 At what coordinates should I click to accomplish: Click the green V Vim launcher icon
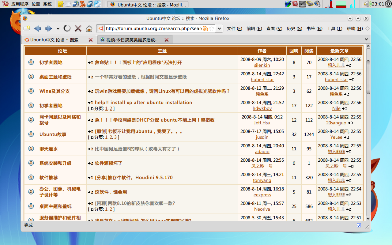tap(288, 4)
